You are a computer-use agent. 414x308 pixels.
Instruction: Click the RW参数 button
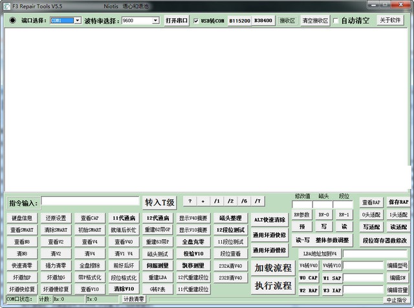[x=302, y=215]
